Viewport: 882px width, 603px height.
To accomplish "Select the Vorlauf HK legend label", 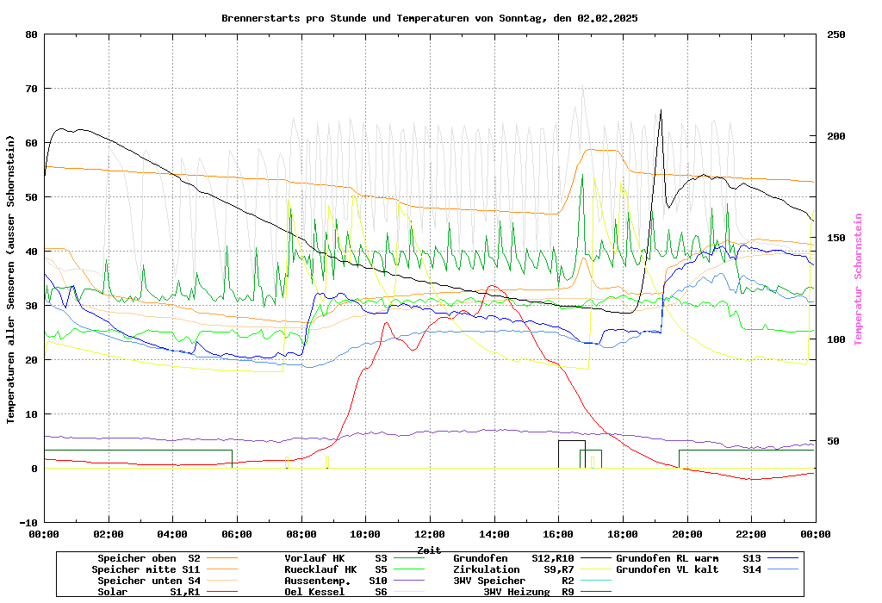I will (x=314, y=558).
